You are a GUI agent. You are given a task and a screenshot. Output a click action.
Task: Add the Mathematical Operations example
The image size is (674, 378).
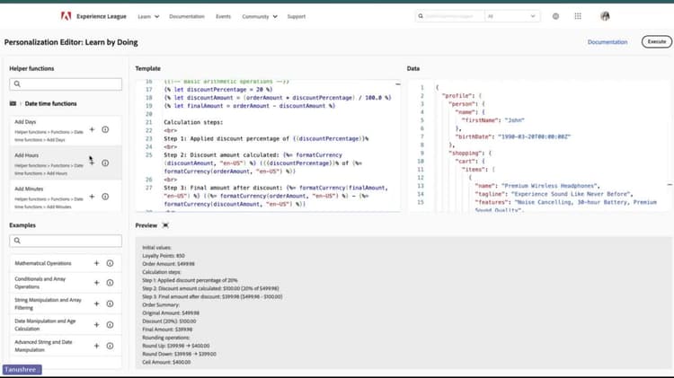(96, 263)
